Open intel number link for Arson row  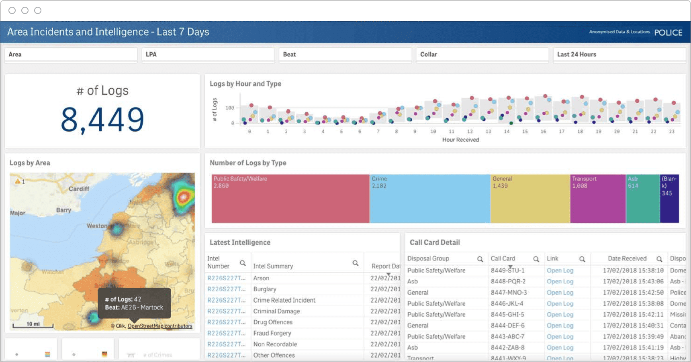[226, 278]
